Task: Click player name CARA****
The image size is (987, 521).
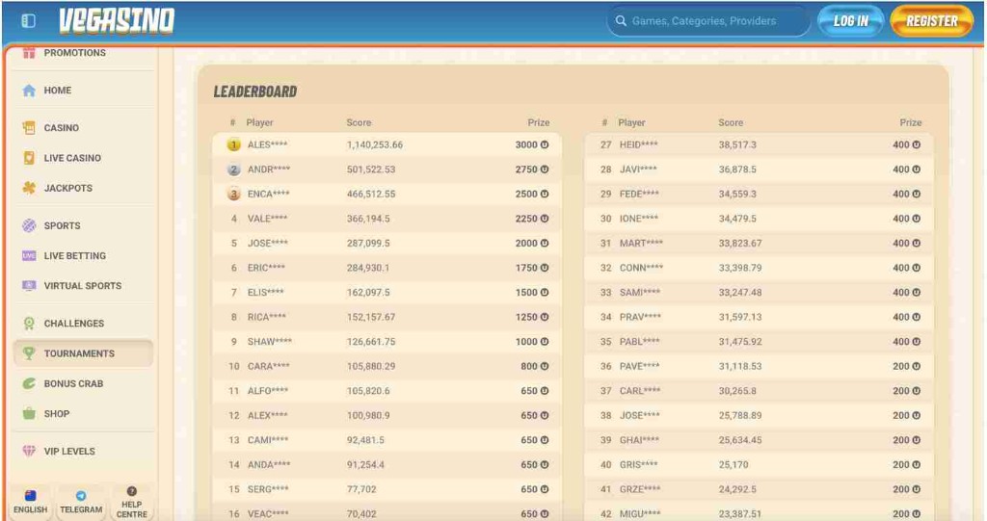Action: (269, 366)
